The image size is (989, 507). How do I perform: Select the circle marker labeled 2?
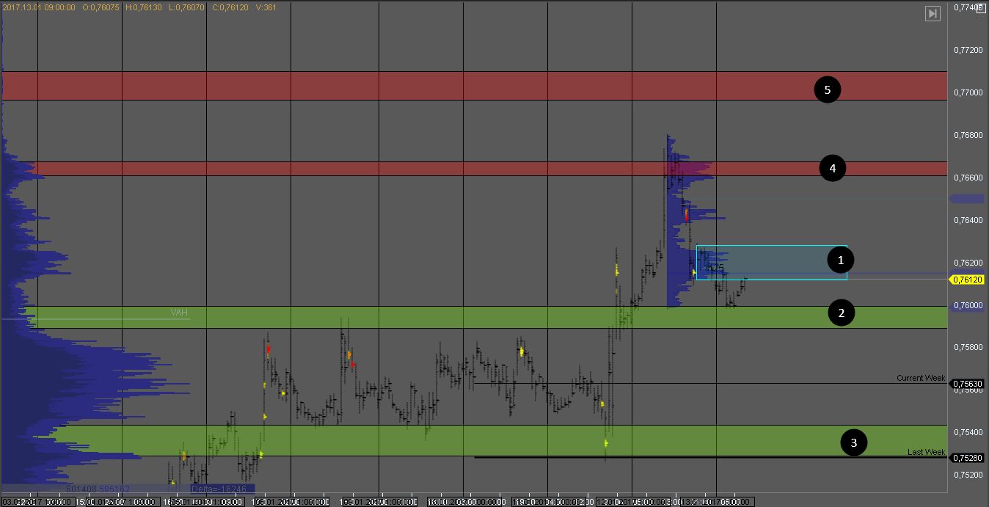(841, 313)
